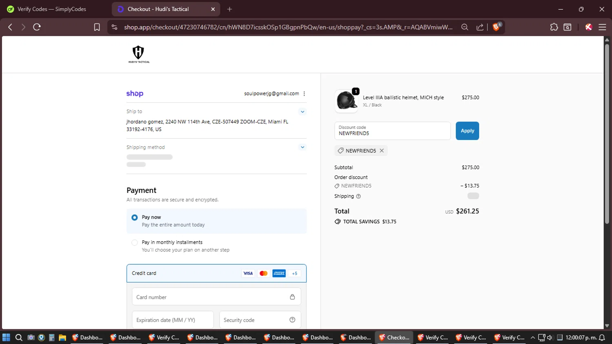This screenshot has height=344, width=612.
Task: Reload the checkout page
Action: pos(37,27)
